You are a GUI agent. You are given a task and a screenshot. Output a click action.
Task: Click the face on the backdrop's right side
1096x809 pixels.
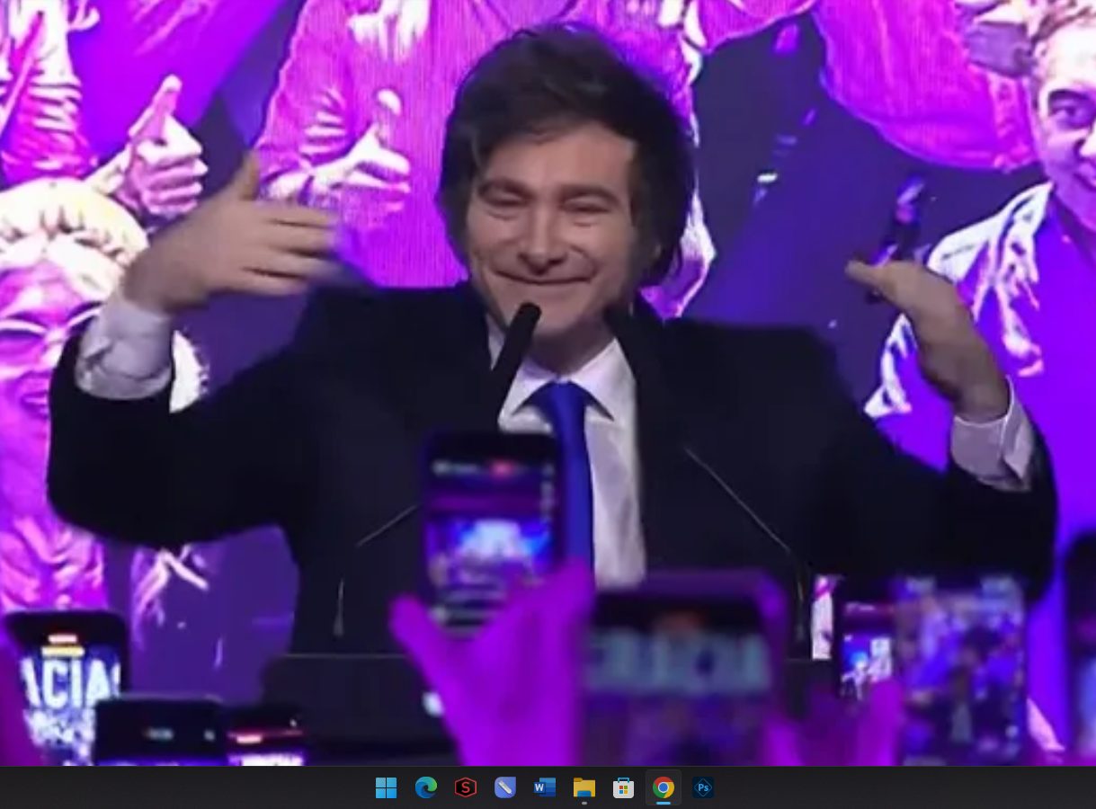(x=1065, y=117)
